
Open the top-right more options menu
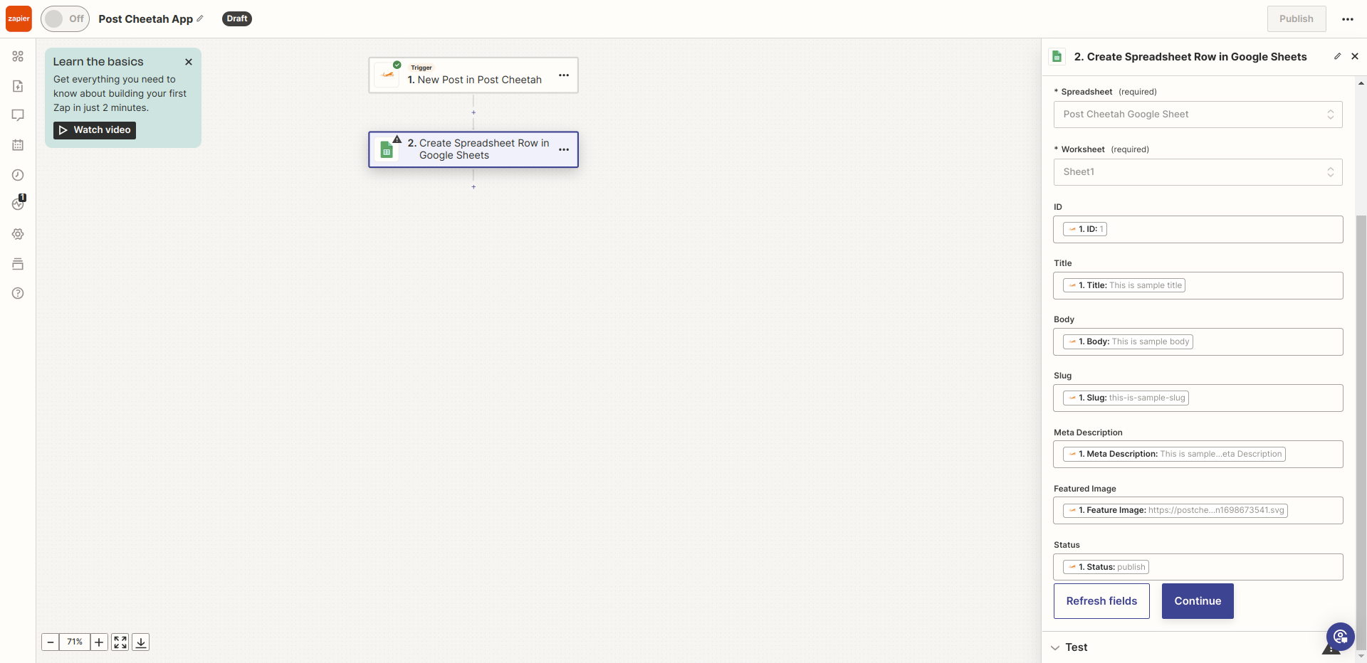point(1347,19)
